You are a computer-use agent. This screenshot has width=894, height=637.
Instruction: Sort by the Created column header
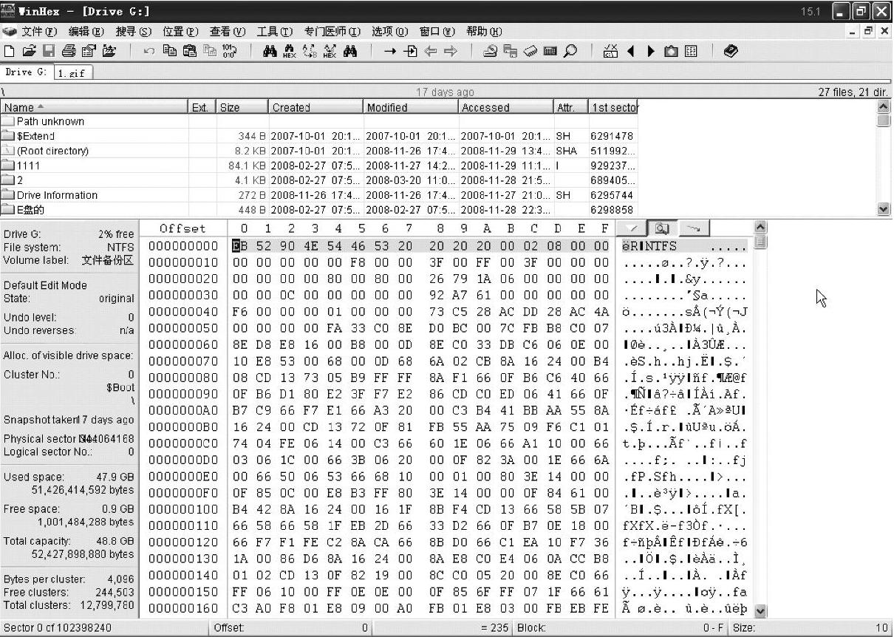(315, 107)
